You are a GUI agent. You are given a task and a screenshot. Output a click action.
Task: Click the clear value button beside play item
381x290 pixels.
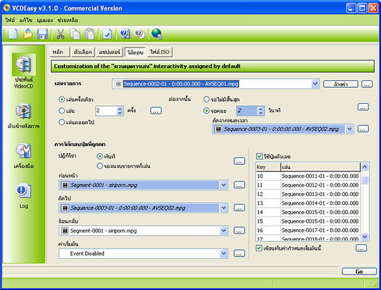click(340, 84)
